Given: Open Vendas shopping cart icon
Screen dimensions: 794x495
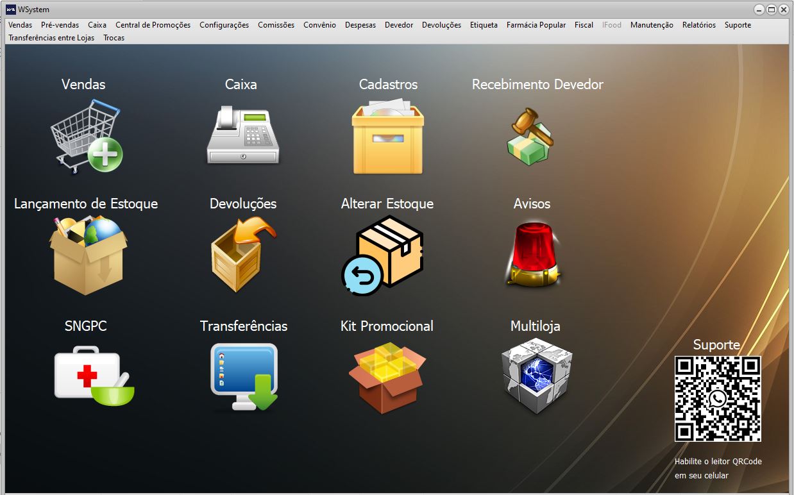Looking at the screenshot, I should point(85,137).
